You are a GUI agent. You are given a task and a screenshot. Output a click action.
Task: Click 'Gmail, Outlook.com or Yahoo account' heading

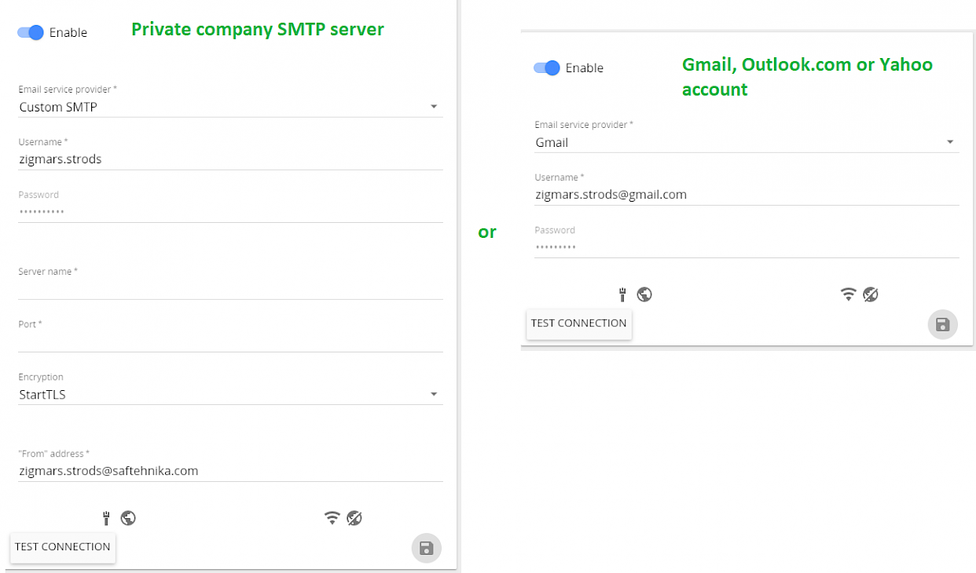808,77
